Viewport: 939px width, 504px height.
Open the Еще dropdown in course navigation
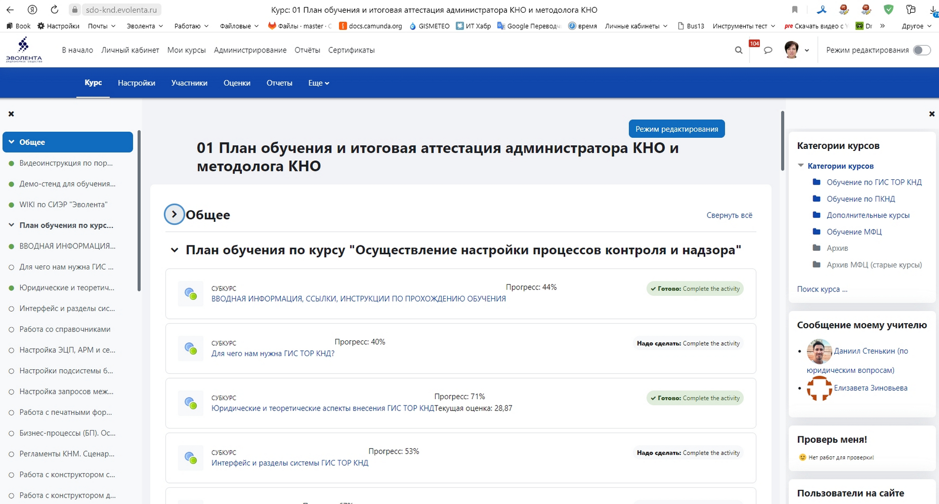(x=319, y=83)
